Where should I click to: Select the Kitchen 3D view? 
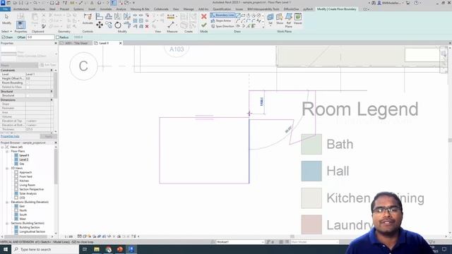click(x=24, y=181)
